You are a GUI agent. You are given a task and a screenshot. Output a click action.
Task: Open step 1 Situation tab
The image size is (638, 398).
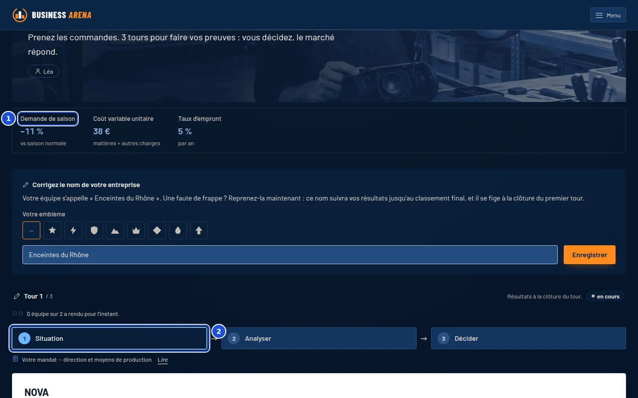[110, 338]
